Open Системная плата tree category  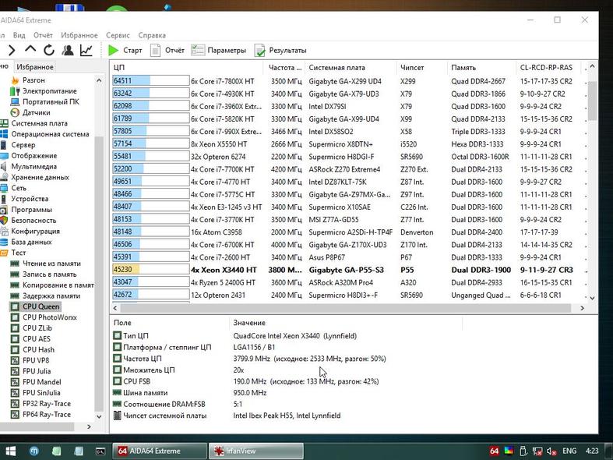(x=39, y=123)
